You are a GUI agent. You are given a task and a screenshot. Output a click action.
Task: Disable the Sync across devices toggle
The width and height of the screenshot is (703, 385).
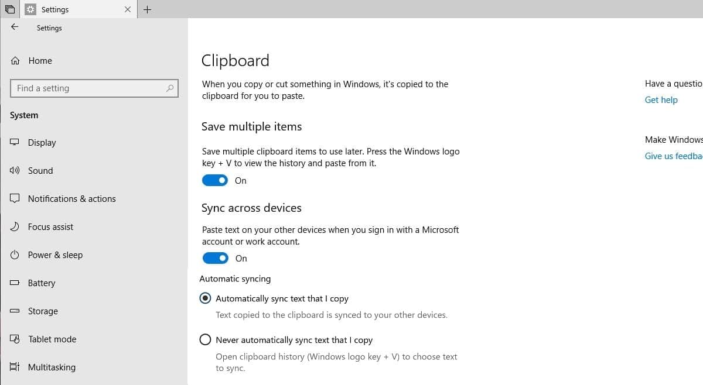[215, 258]
